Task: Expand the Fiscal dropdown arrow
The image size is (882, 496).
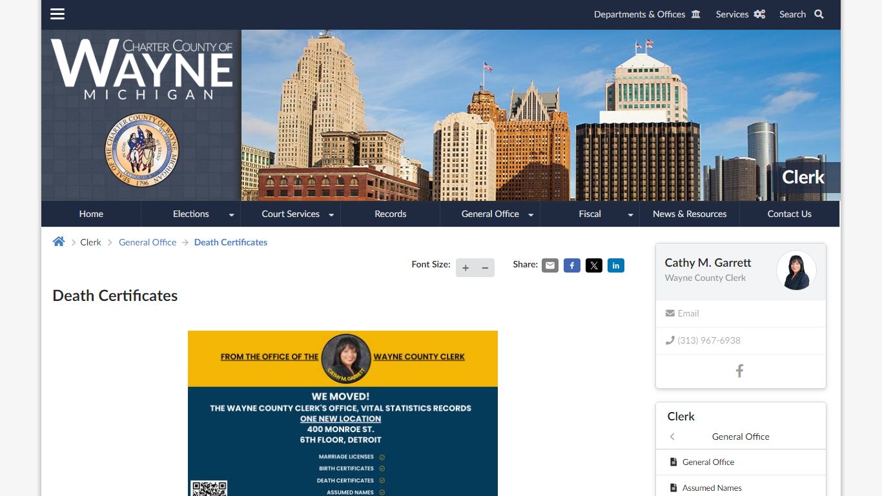Action: pyautogui.click(x=630, y=214)
